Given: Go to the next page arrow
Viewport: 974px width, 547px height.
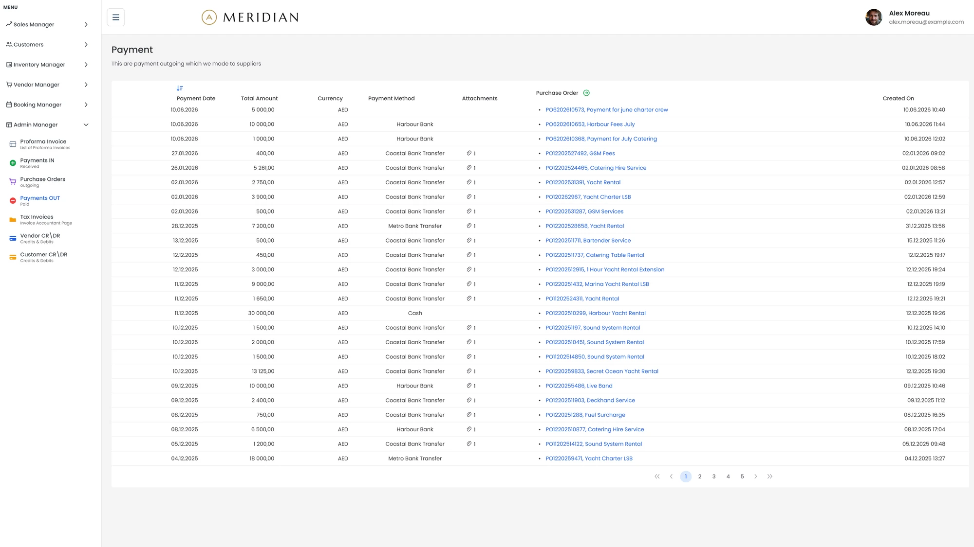Looking at the screenshot, I should 755,476.
